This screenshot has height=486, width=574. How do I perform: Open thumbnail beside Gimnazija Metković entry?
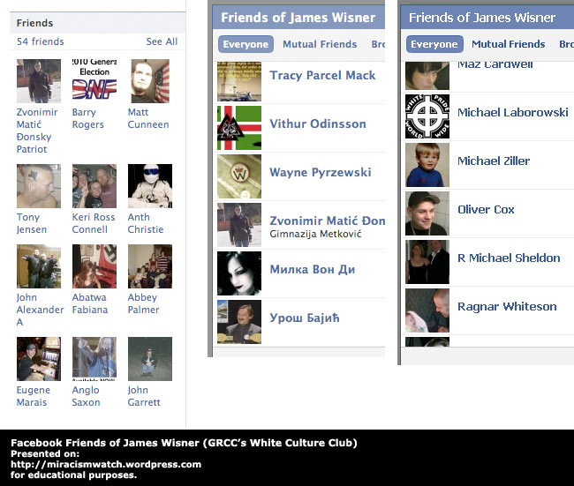click(x=239, y=225)
